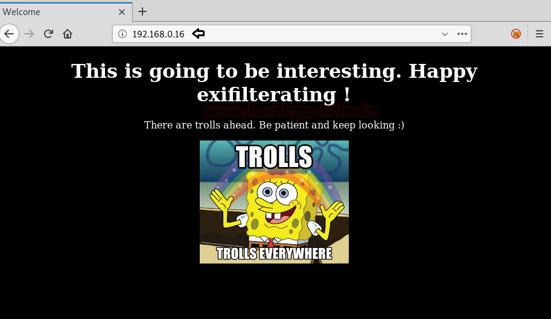Close the Welcome tab
Viewport: 551px width, 319px height.
pyautogui.click(x=121, y=12)
